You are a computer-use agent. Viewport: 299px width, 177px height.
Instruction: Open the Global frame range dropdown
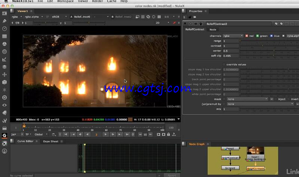(41, 135)
